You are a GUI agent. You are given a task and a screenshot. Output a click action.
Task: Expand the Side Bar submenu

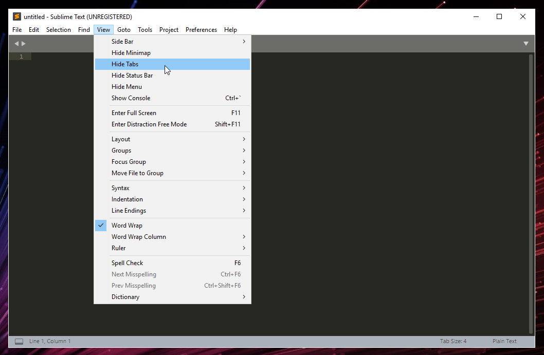(172, 41)
